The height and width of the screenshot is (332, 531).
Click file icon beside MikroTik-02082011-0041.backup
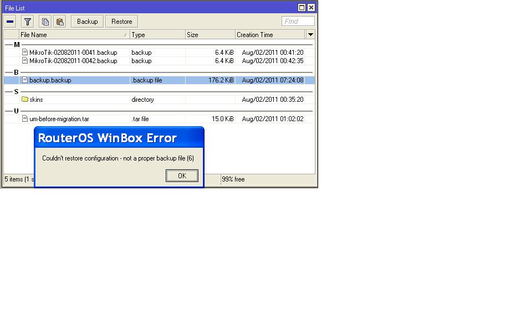click(25, 52)
